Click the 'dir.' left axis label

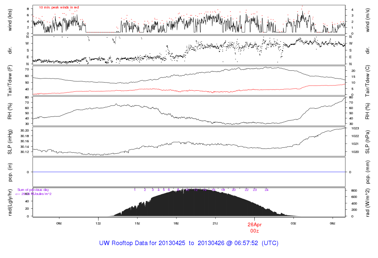[x=10, y=50]
